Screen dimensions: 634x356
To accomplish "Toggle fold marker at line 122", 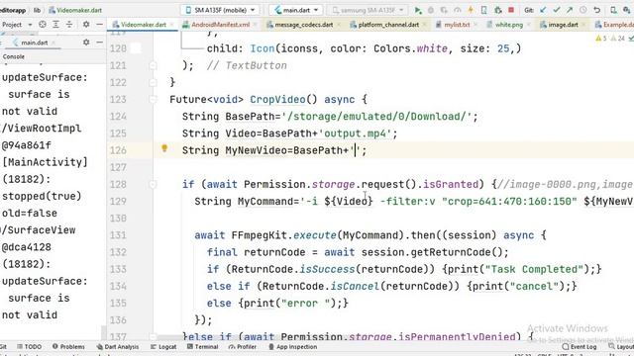I will click(x=153, y=82).
